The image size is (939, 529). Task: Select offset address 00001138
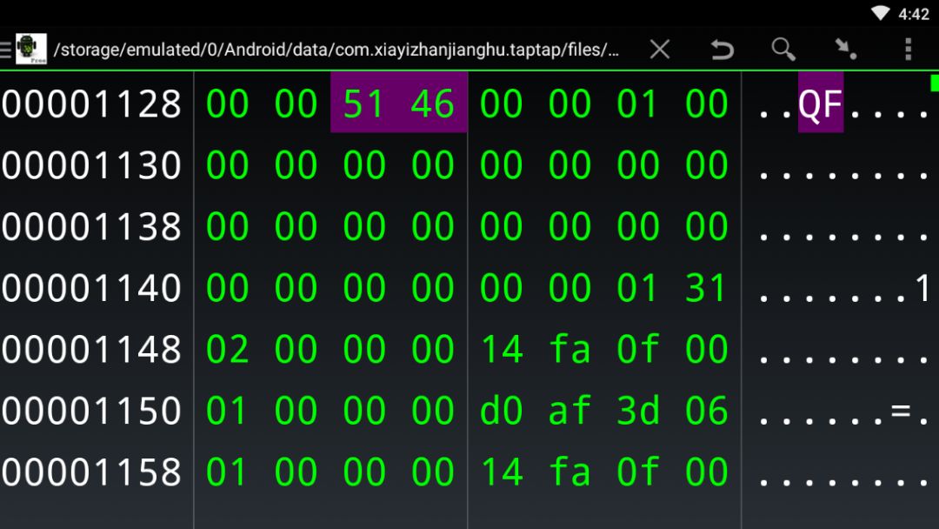pos(91,226)
